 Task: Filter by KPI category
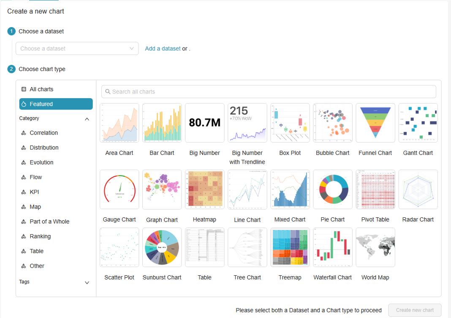[x=56, y=192]
